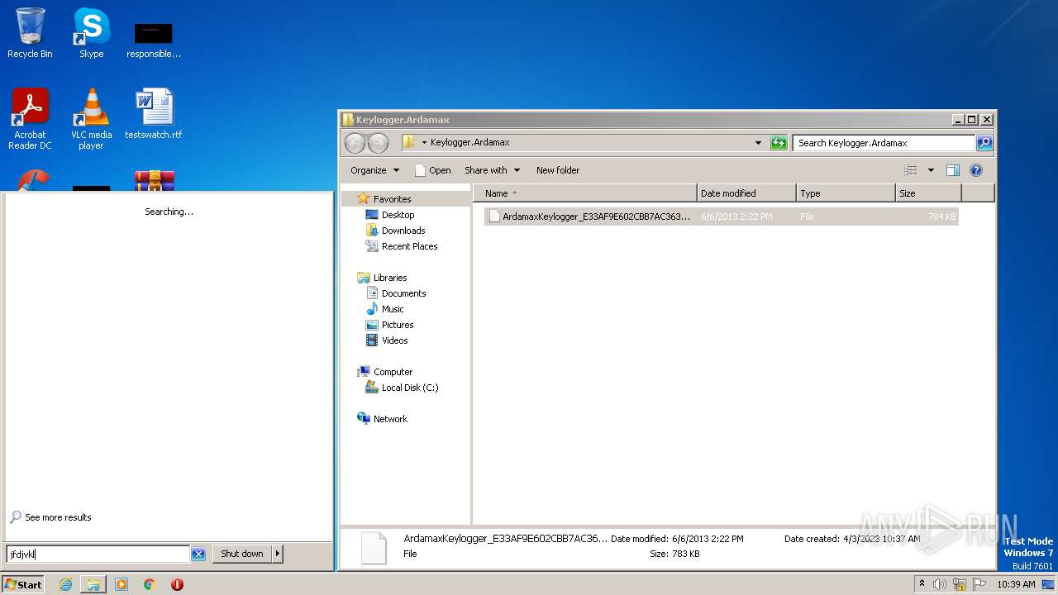Click the Start menu search field
This screenshot has height=595, width=1058.
pyautogui.click(x=98, y=555)
